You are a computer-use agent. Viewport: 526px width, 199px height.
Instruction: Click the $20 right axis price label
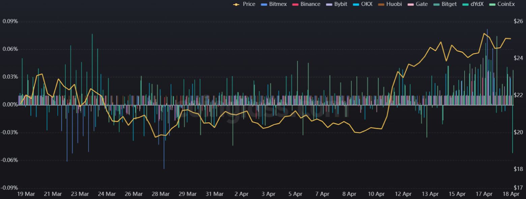pos(518,132)
